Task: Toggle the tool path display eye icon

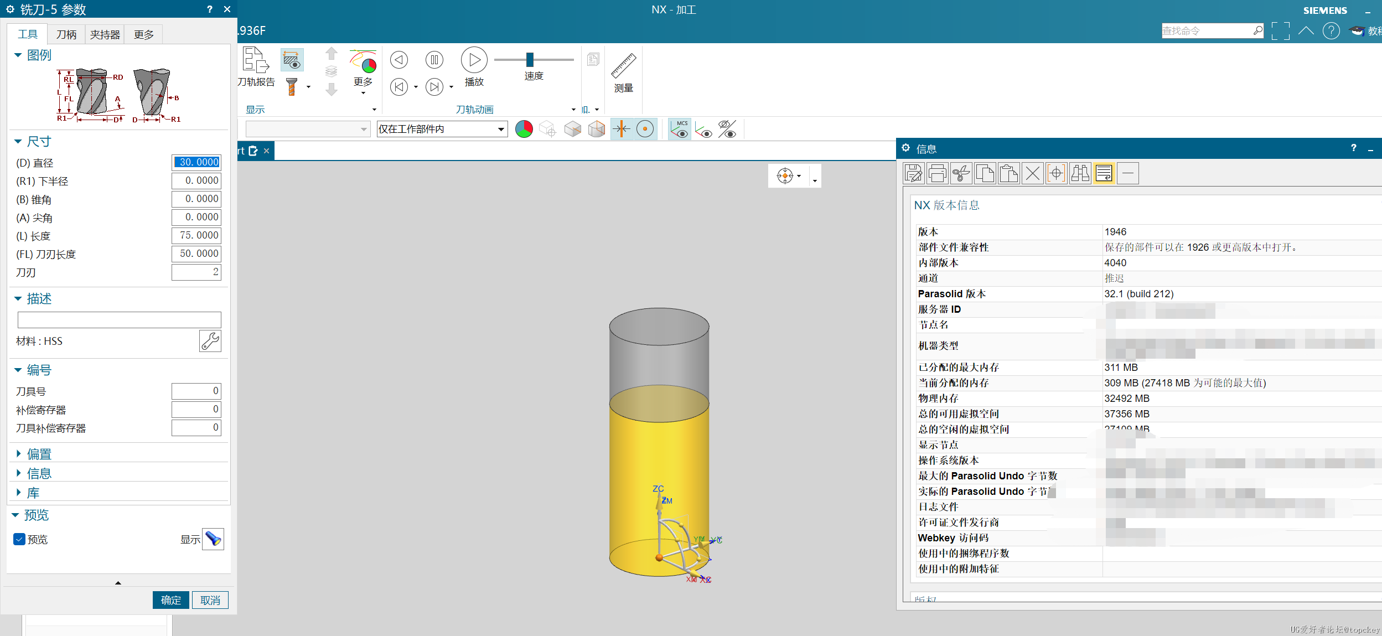Action: [x=292, y=60]
